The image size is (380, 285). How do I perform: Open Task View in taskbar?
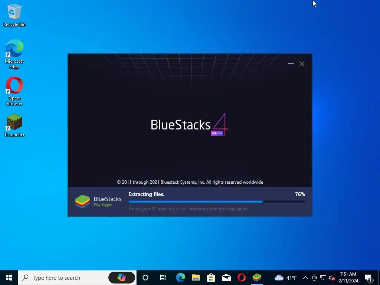[x=163, y=278]
